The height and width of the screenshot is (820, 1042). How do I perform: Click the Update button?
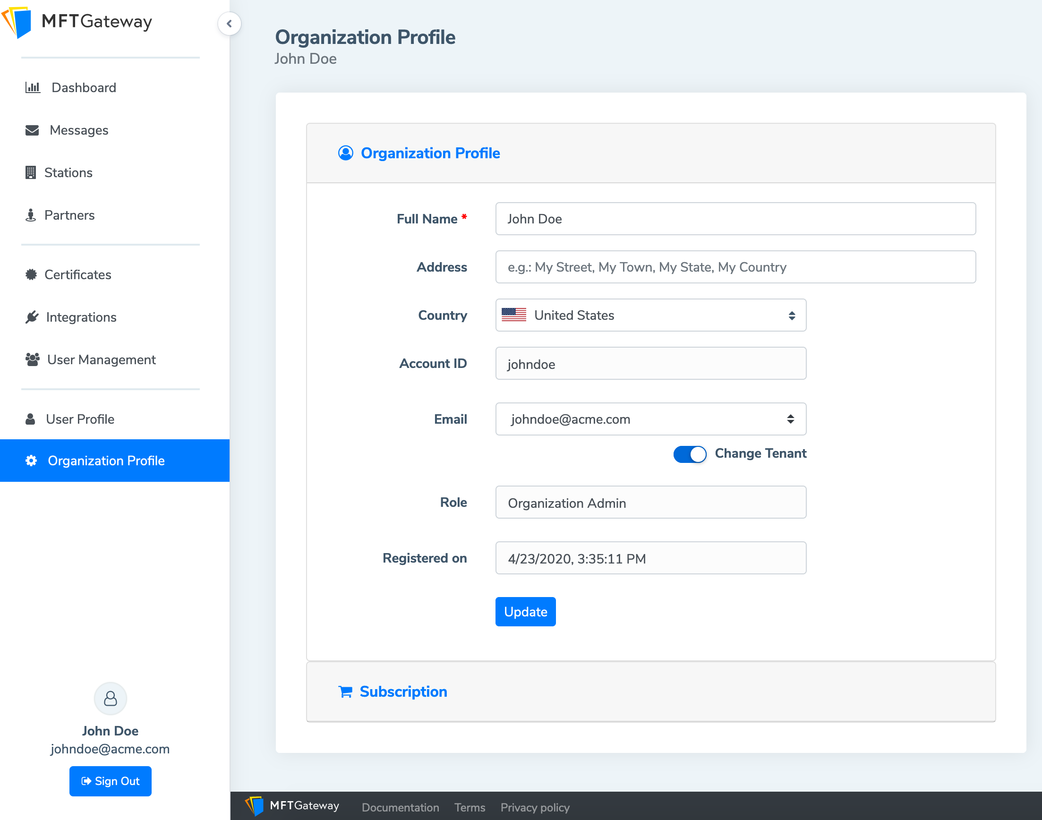point(526,612)
